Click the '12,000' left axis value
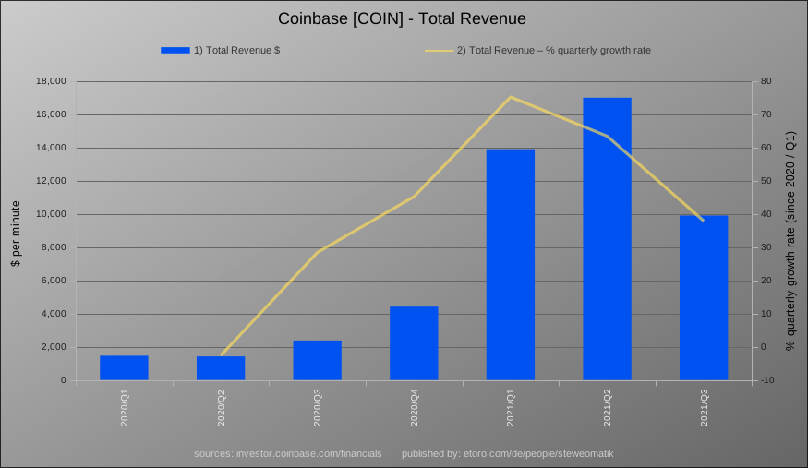808x468 pixels. click(x=51, y=181)
